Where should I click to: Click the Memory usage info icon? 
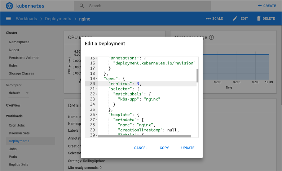coord(211,37)
